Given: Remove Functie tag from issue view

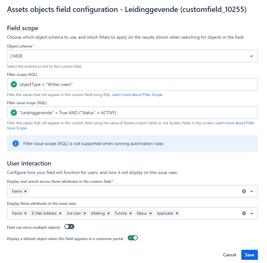Looking at the screenshot, I should (131, 213).
